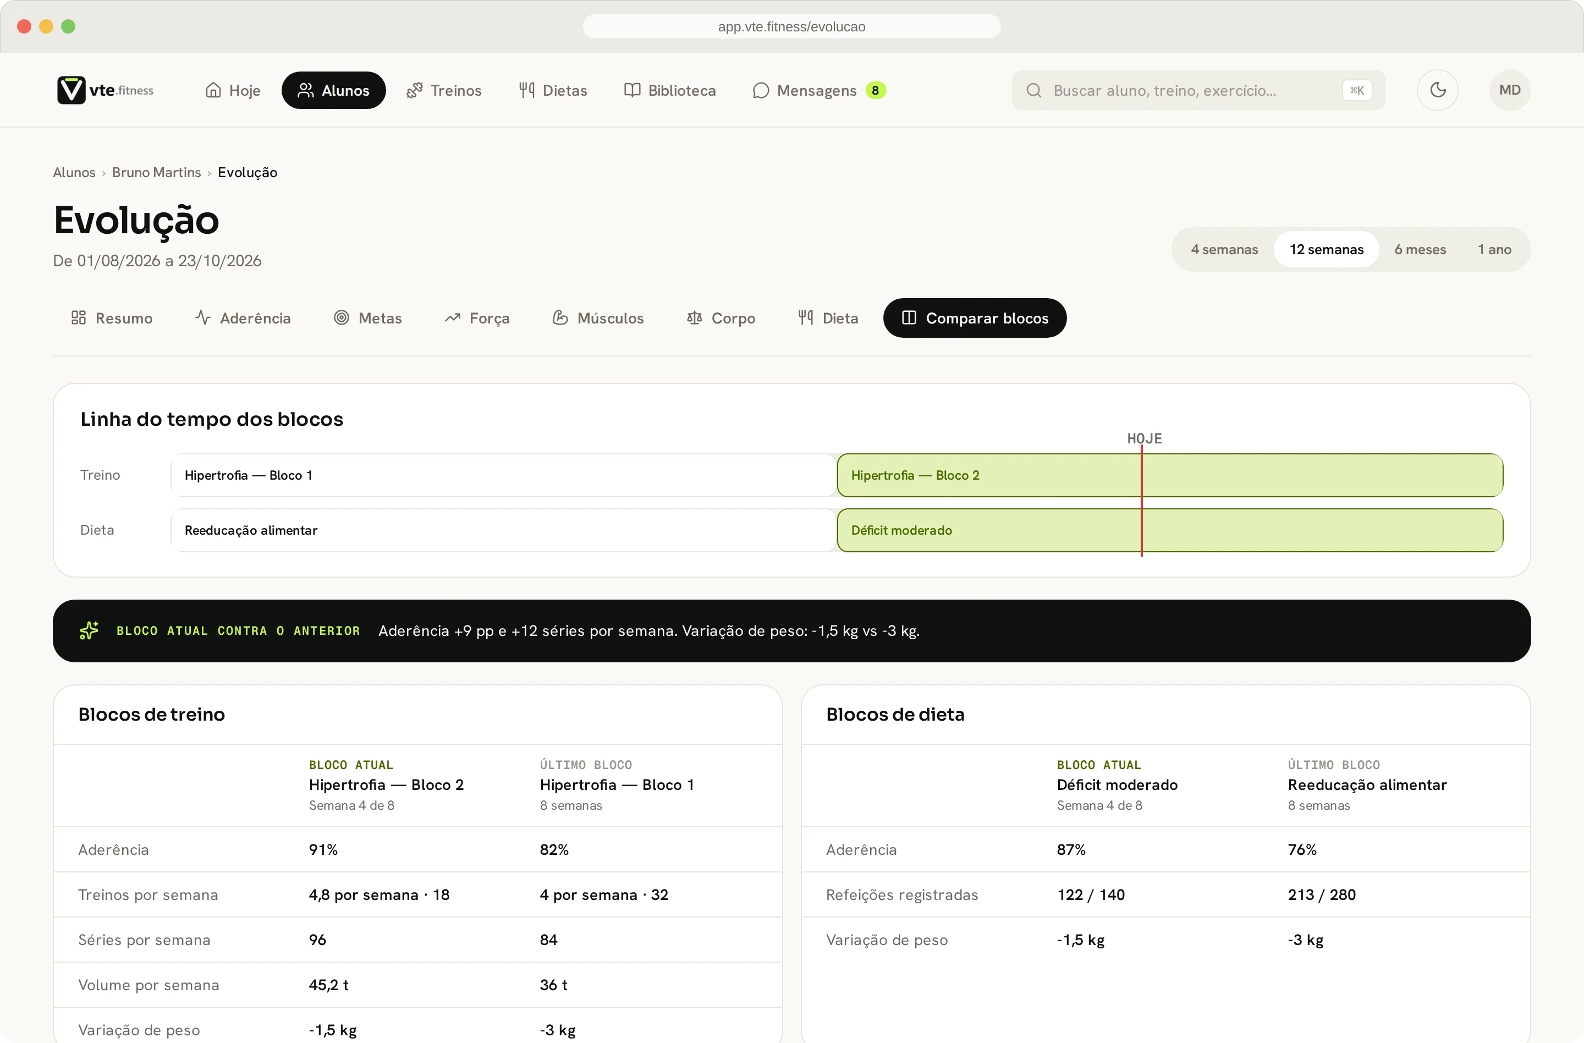Select the 1 ano range

point(1494,249)
